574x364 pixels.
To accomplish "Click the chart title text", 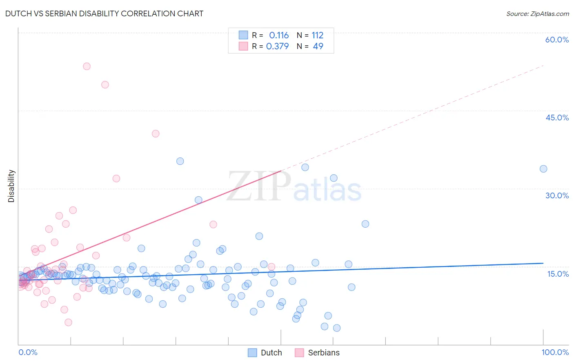I will pos(104,13).
